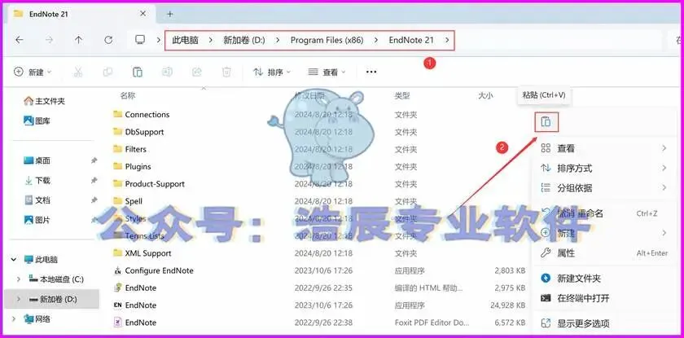Close the EndNote 21 tab
This screenshot has height=338, width=684.
tap(142, 14)
